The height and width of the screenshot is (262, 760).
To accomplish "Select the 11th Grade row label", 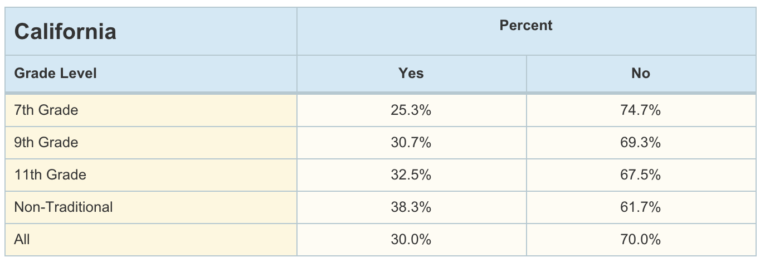I will [x=50, y=175].
